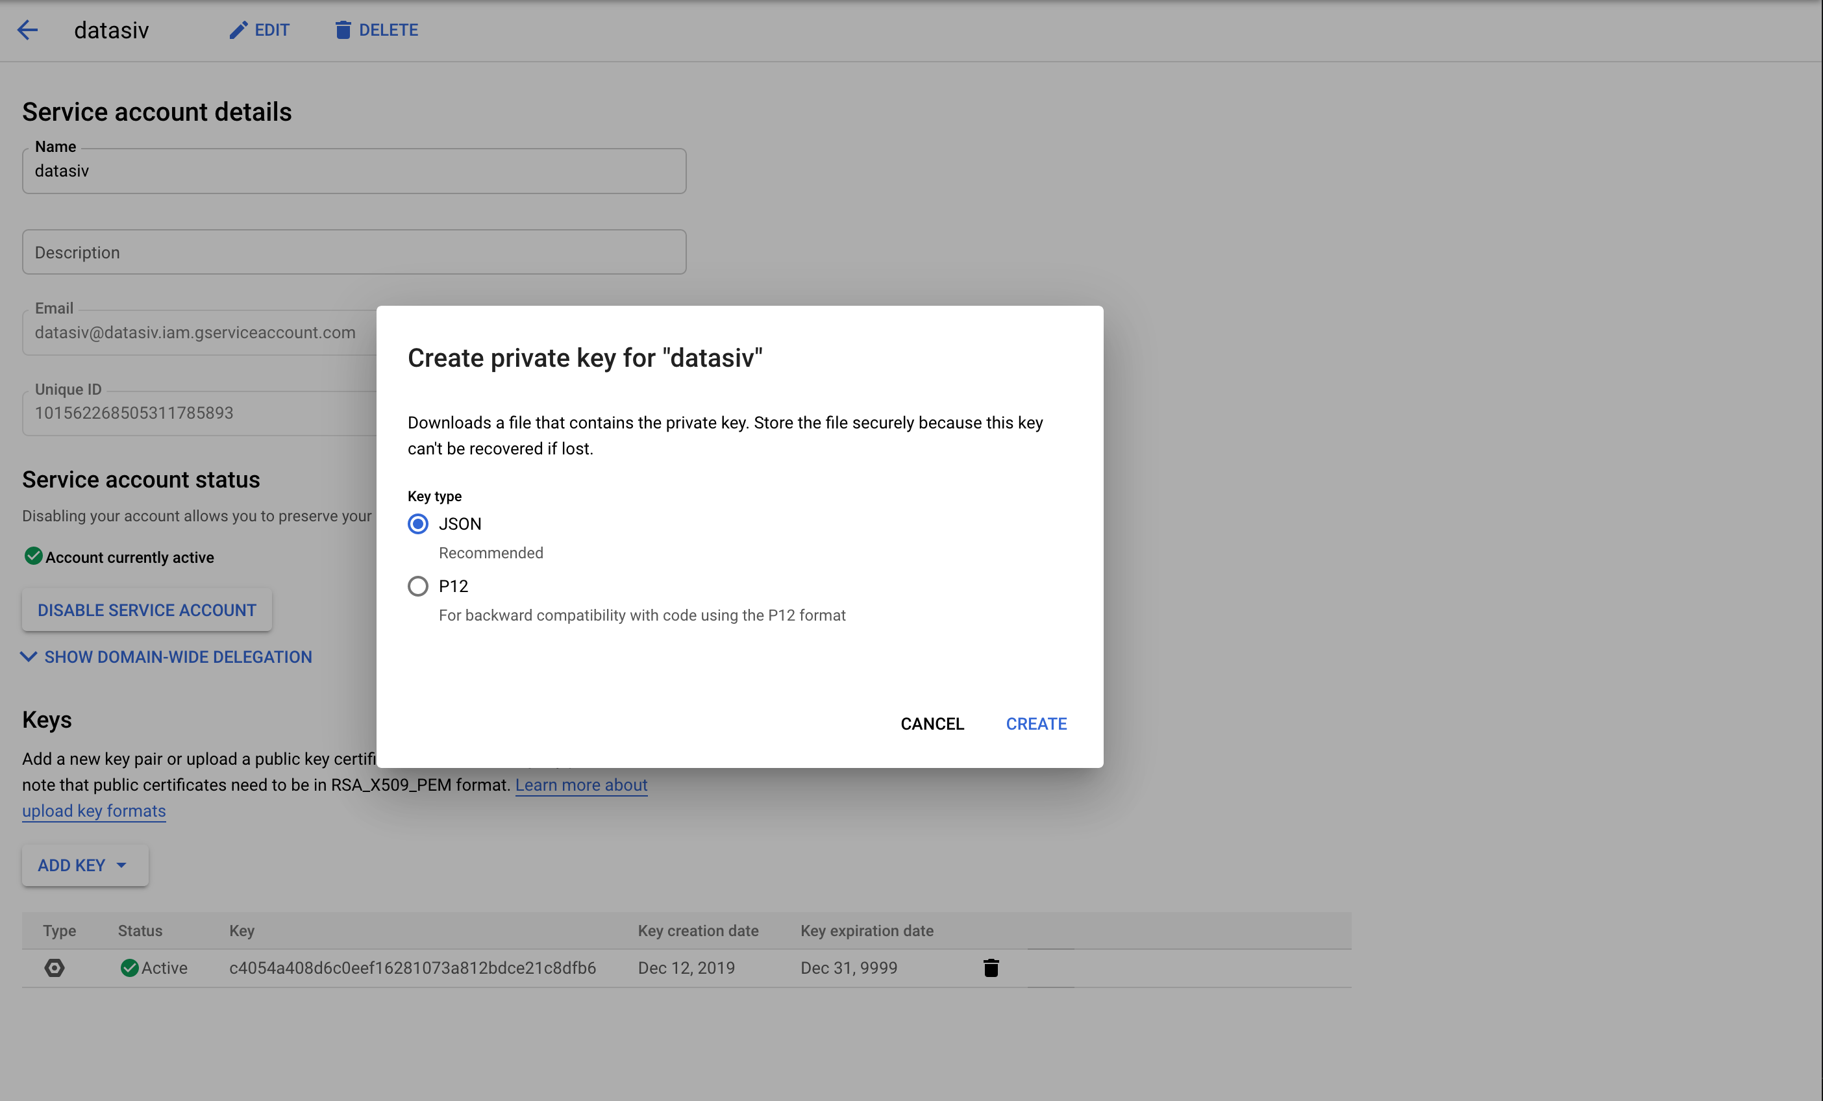
Task: Click the Service account status heading
Action: tap(142, 480)
